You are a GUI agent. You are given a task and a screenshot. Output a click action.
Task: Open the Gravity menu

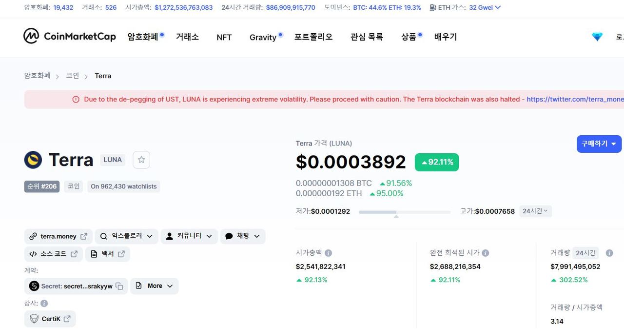263,37
